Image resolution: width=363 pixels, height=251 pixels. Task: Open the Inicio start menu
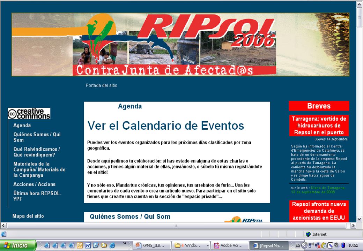pyautogui.click(x=18, y=245)
